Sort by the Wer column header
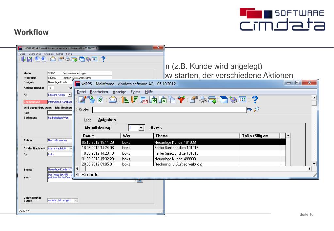The image size is (334, 231). point(137,136)
